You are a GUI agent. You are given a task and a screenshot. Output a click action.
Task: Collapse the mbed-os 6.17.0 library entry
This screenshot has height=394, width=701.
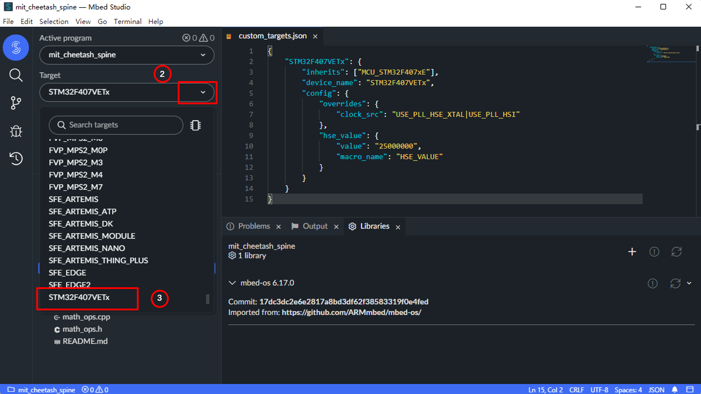pyautogui.click(x=232, y=283)
